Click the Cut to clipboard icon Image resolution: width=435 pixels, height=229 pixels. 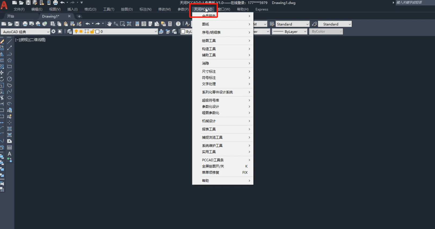[x=53, y=24]
